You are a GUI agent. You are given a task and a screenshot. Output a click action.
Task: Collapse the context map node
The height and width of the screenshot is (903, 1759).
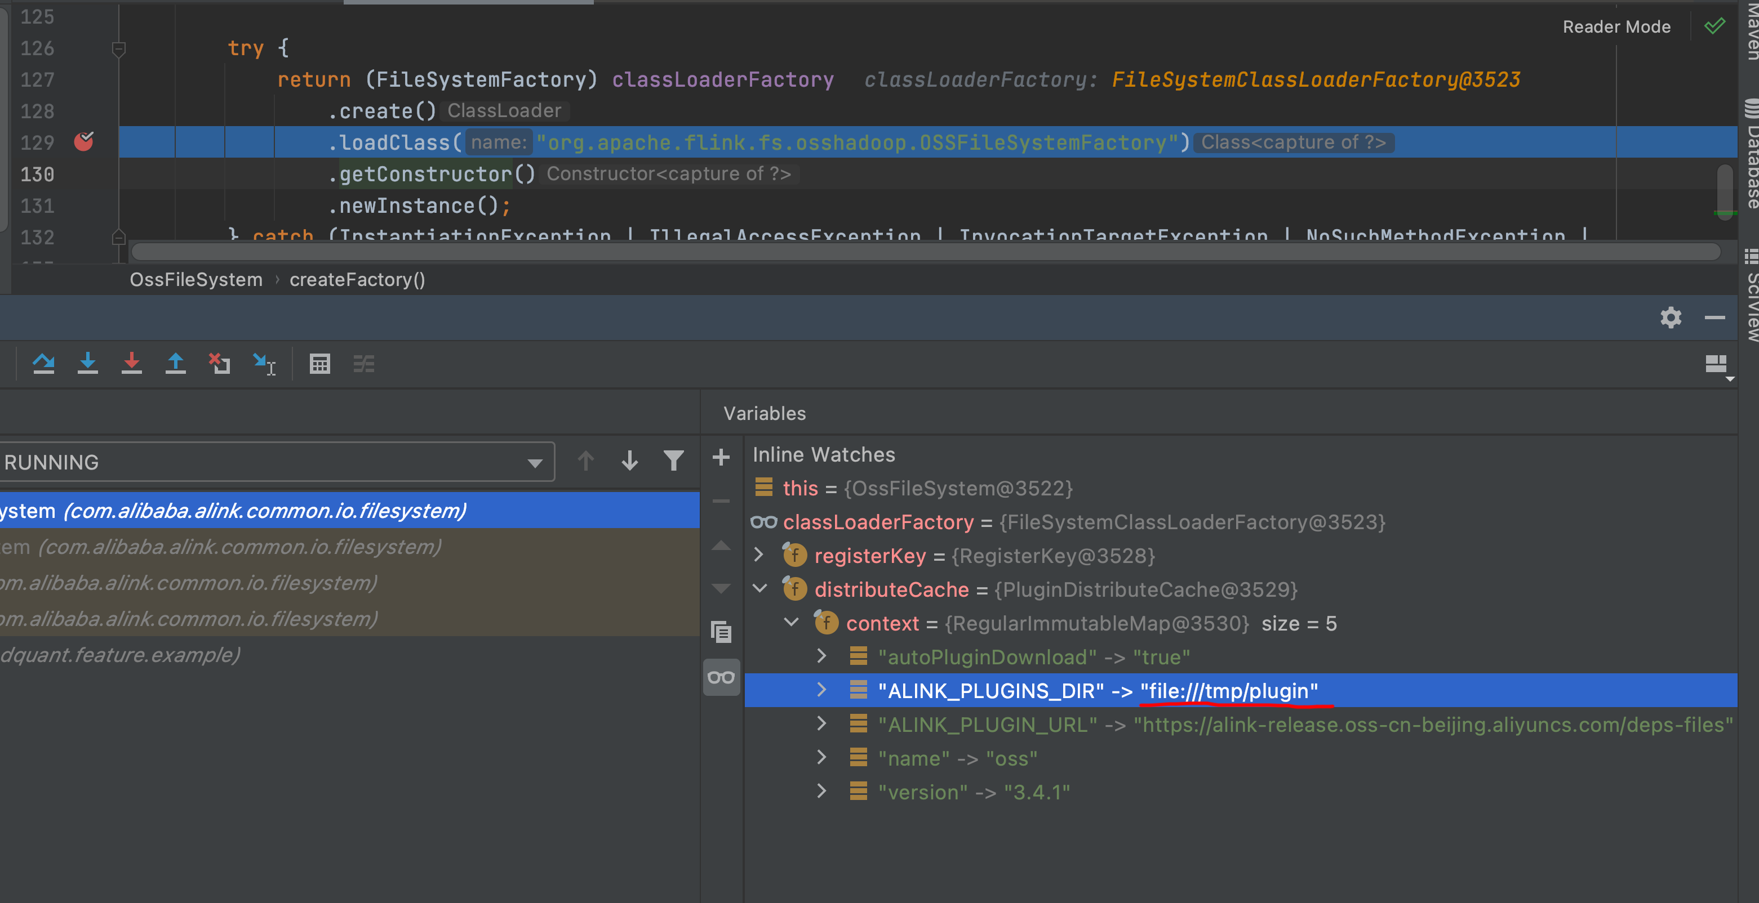coord(792,623)
